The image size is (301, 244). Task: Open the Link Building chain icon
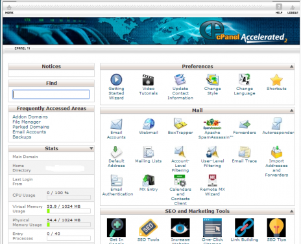(245, 227)
